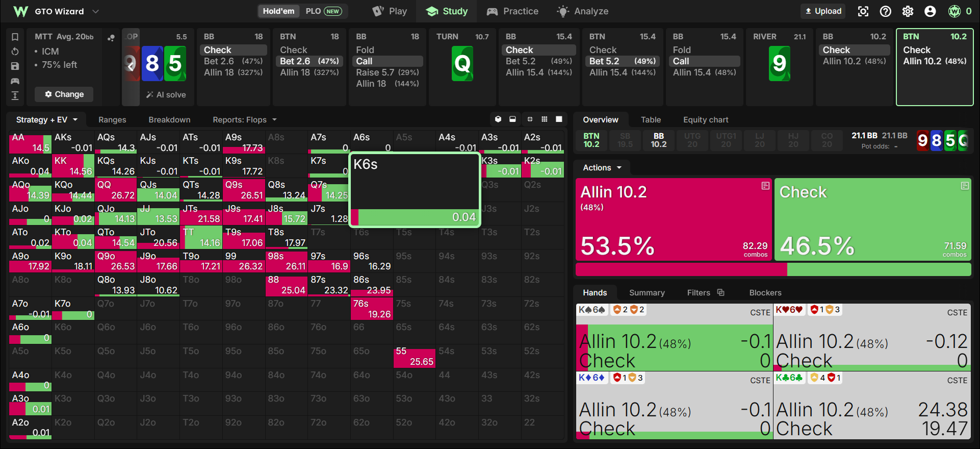This screenshot has width=980, height=449.
Task: Click the save floppy disk icon
Action: (x=15, y=66)
